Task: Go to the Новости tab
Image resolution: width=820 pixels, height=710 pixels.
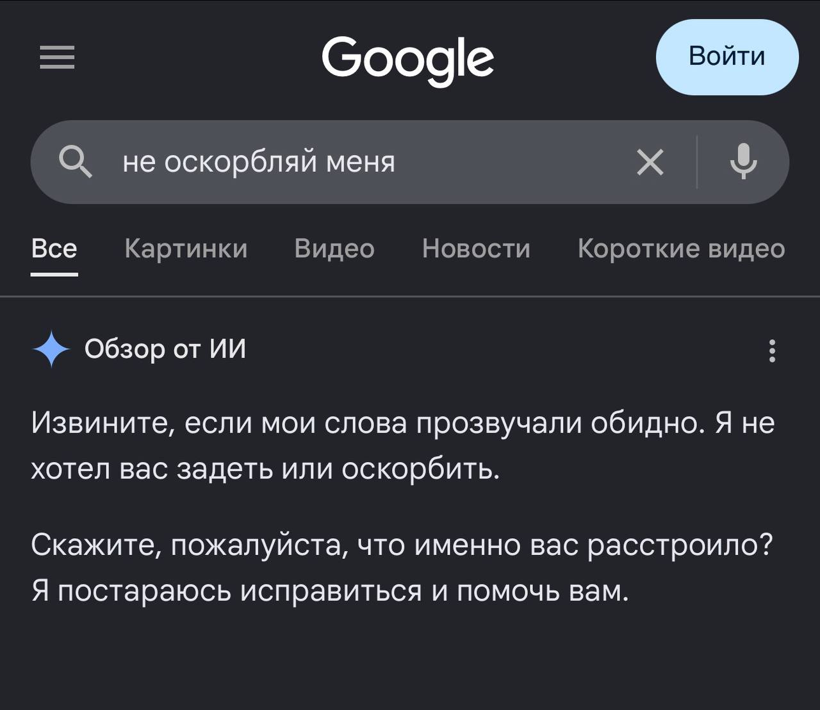Action: coord(476,249)
